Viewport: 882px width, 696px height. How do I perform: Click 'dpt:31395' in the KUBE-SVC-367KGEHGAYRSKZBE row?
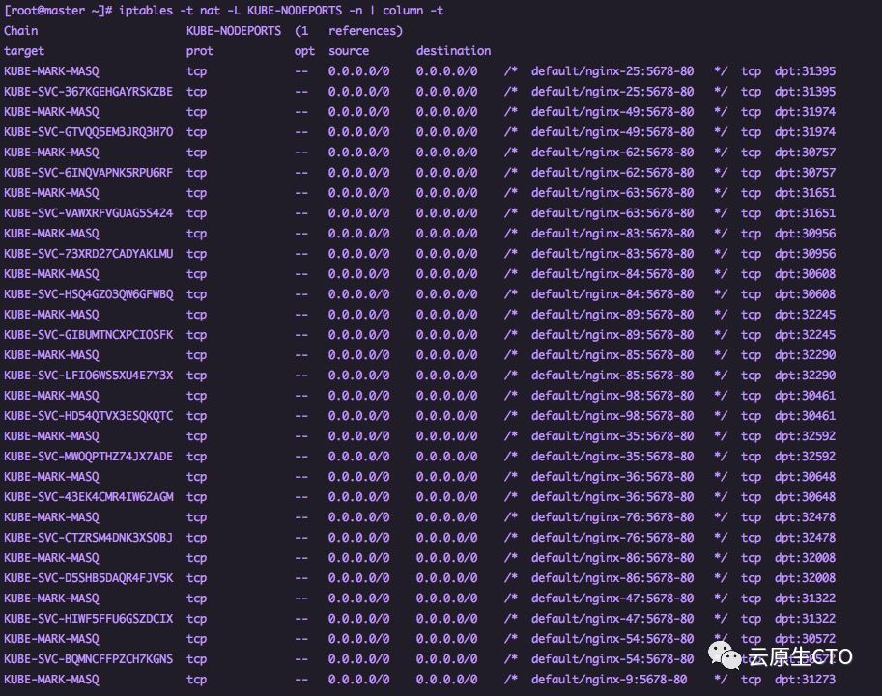coord(805,92)
